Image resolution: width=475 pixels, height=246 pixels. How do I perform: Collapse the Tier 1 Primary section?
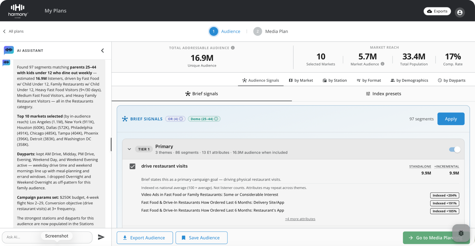point(129,149)
